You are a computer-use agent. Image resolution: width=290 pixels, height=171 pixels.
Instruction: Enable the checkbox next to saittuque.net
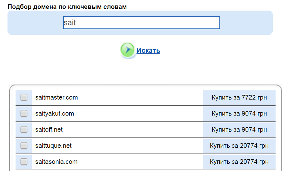tap(24, 146)
